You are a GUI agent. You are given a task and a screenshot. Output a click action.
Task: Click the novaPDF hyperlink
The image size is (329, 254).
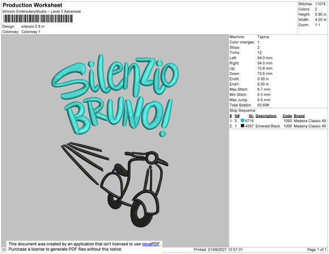click(x=151, y=244)
